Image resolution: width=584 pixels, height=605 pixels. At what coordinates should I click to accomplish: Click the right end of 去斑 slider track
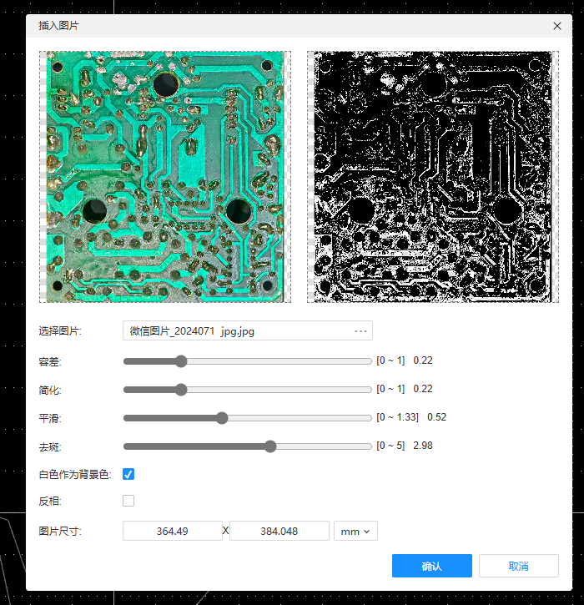(x=369, y=446)
